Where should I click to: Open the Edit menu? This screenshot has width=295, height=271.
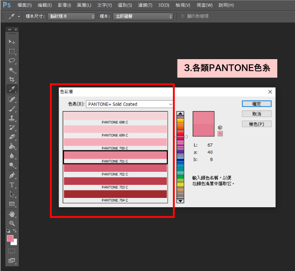[45, 5]
